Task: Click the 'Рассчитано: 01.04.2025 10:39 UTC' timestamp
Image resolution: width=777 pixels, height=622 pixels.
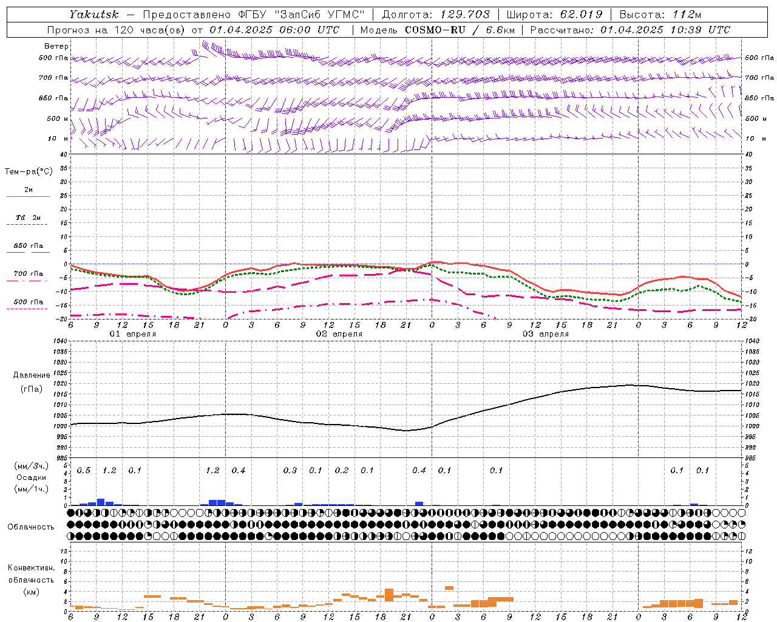Action: [x=630, y=30]
